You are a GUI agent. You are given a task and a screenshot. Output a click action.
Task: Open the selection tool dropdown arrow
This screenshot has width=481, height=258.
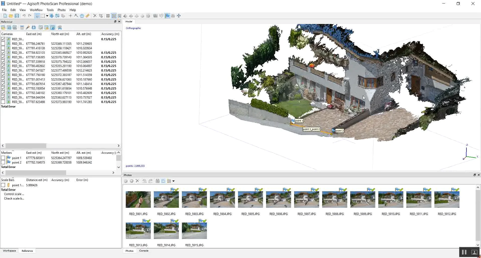click(47, 16)
